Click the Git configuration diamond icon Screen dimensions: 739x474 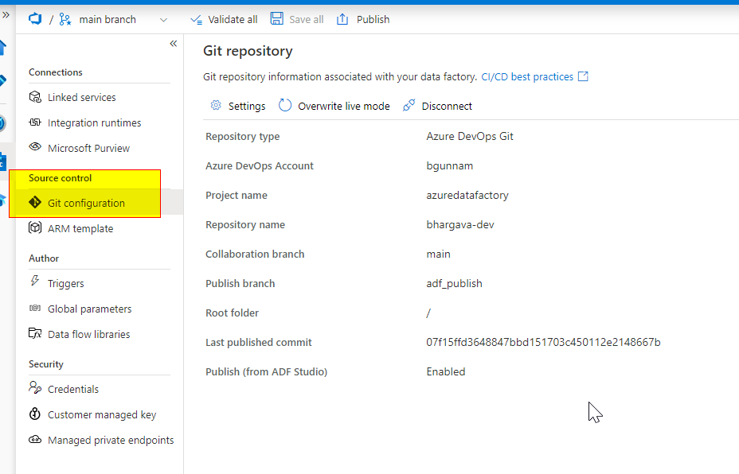tap(35, 202)
